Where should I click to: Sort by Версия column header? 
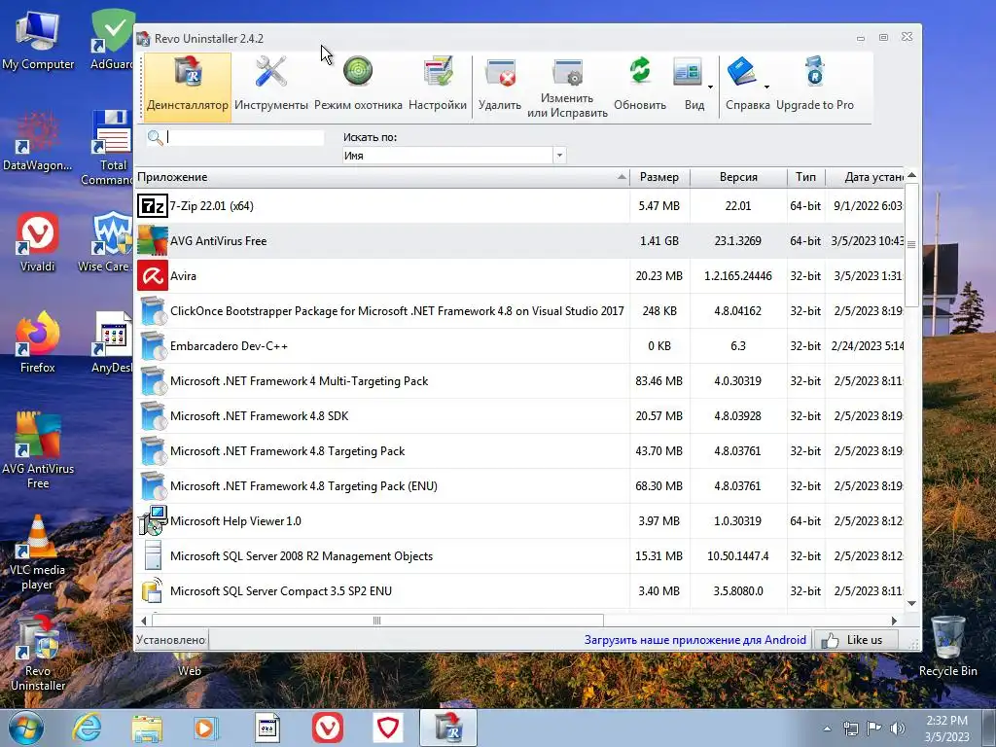738,177
